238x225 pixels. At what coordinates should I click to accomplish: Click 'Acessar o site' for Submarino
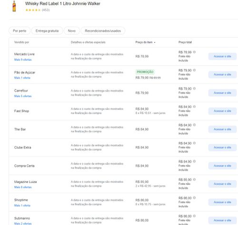click(222, 220)
